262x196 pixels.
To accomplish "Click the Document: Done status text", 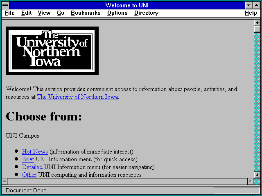I will (x=26, y=191).
